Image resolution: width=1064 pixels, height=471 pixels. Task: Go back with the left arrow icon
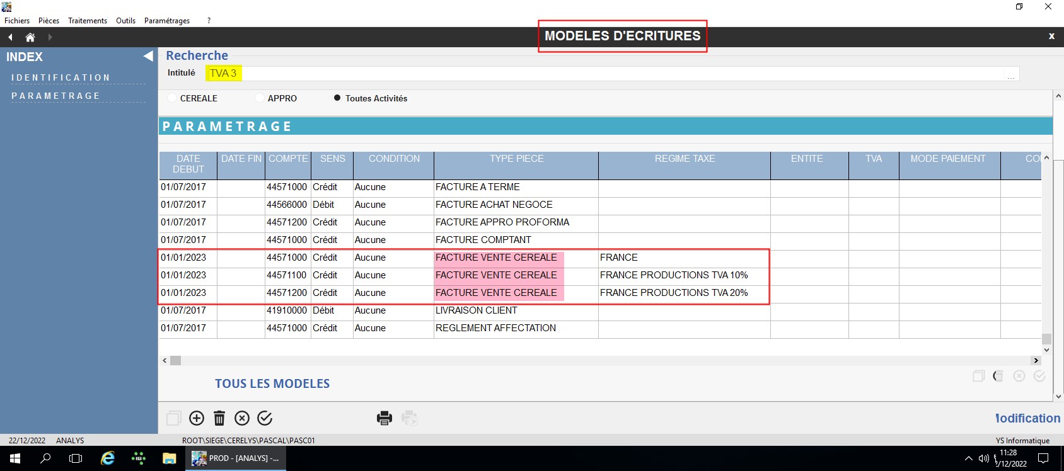coord(10,37)
